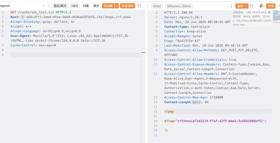Viewport: 280px width, 143px height.
Task: Click the partially visible orange icon at right edge
Action: point(279,6)
